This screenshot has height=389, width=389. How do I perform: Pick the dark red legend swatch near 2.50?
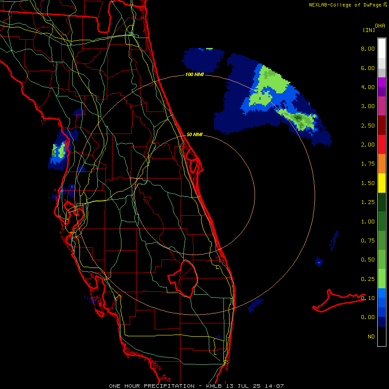[x=382, y=125]
